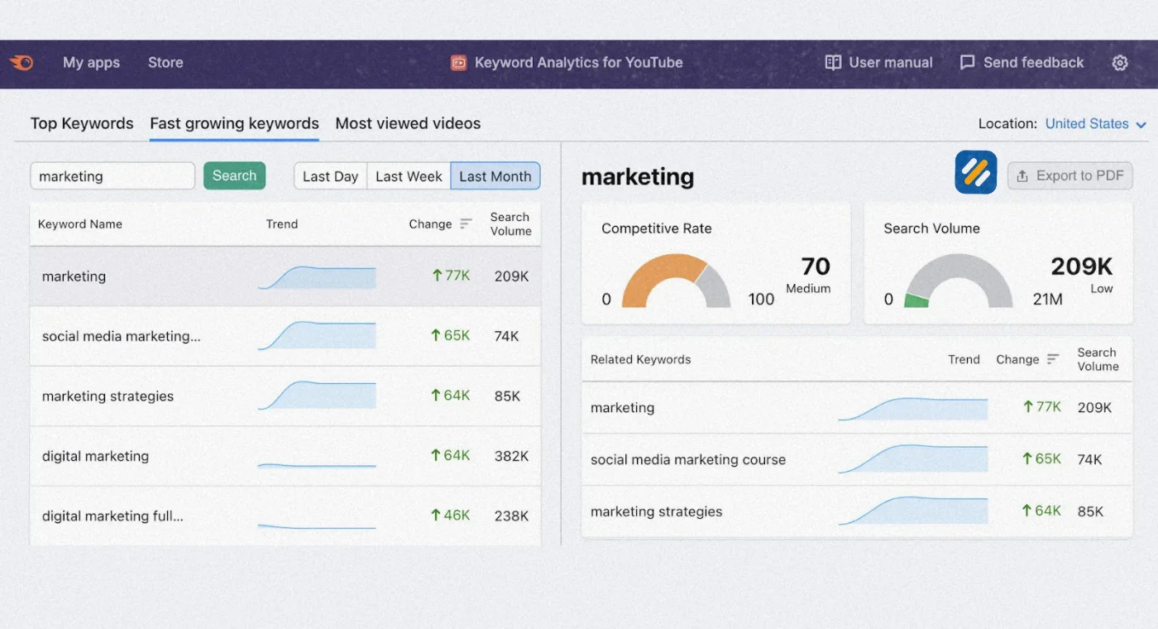Select the Last Week time range

click(x=409, y=176)
